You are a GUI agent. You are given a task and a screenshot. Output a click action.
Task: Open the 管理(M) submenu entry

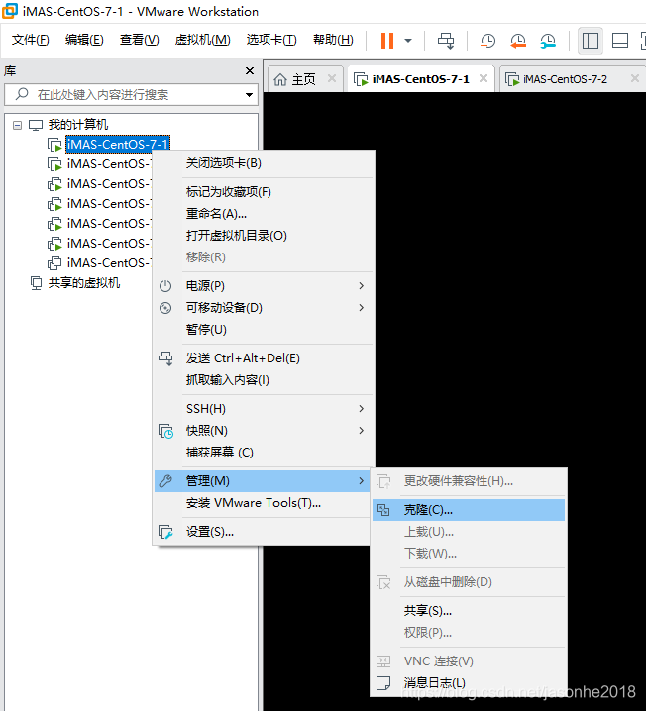(x=263, y=481)
